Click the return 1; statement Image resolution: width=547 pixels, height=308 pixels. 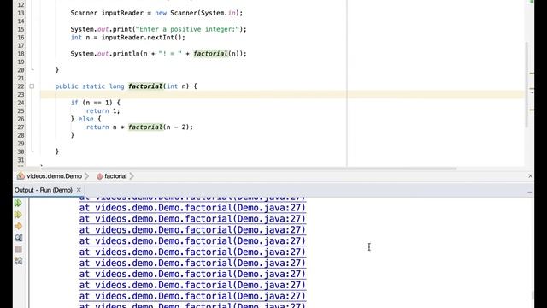coord(103,110)
